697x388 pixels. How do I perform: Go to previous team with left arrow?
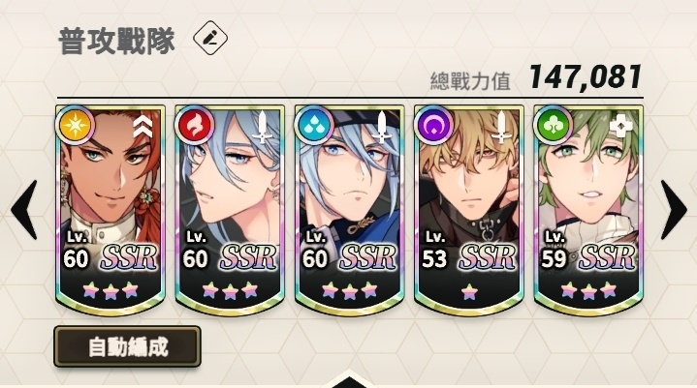pyautogui.click(x=24, y=210)
